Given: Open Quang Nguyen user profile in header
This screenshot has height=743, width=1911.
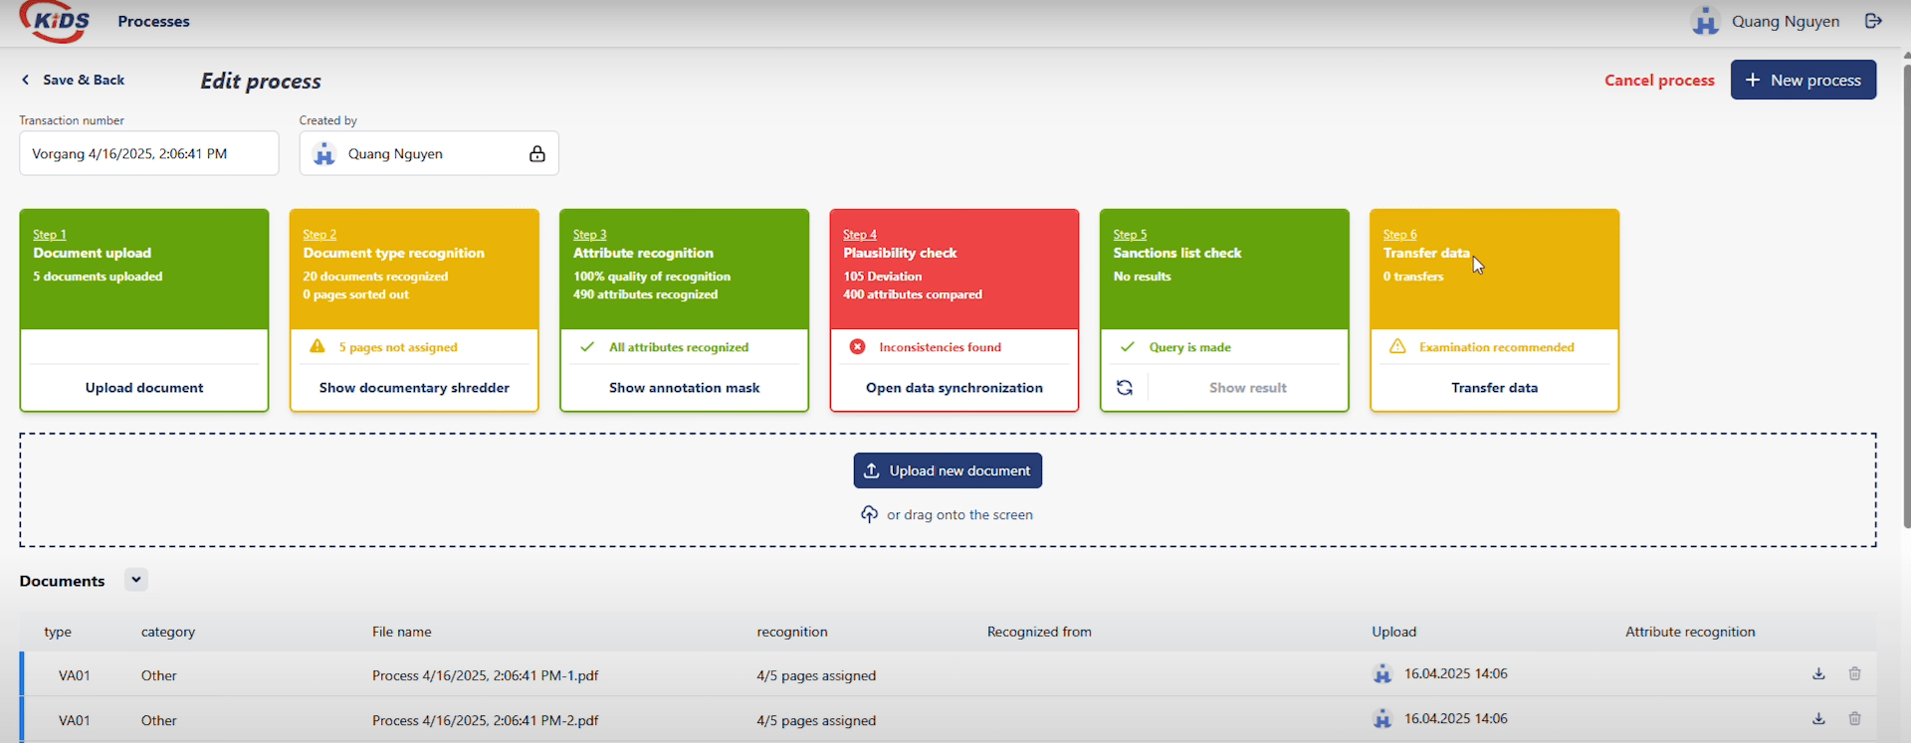Looking at the screenshot, I should point(1766,22).
